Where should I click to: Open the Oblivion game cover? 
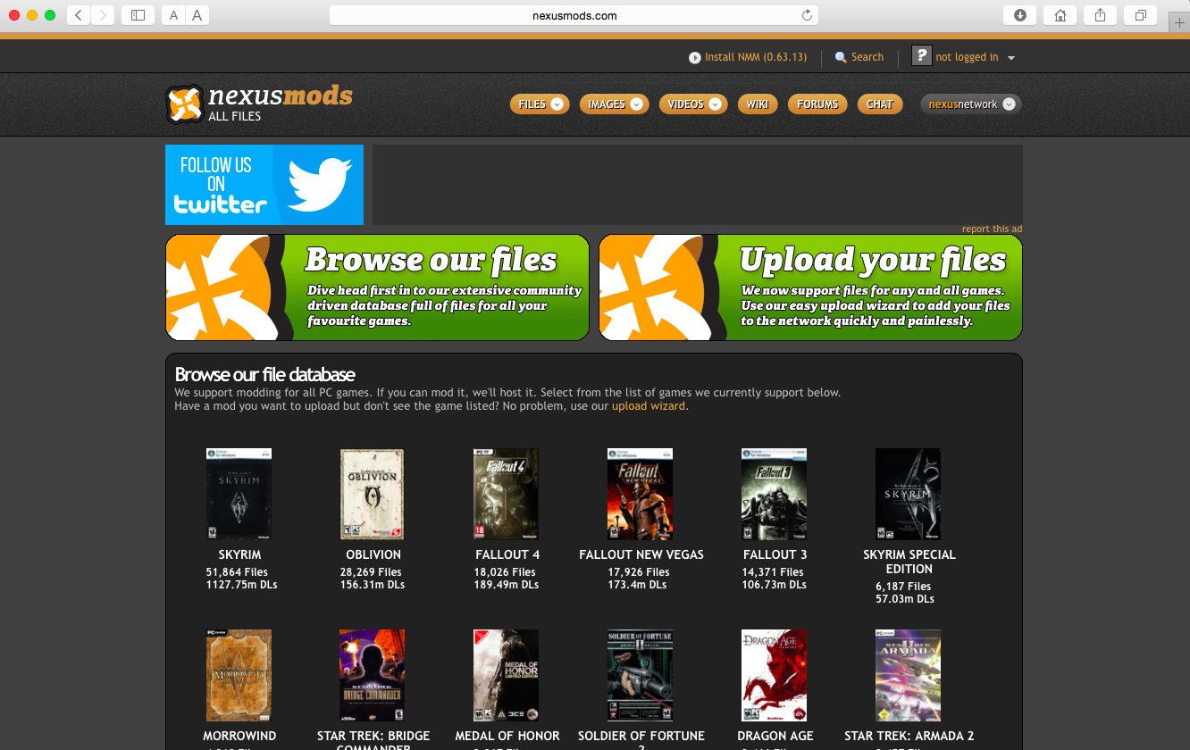tap(373, 495)
